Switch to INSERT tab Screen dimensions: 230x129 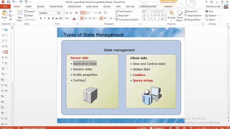[28, 6]
